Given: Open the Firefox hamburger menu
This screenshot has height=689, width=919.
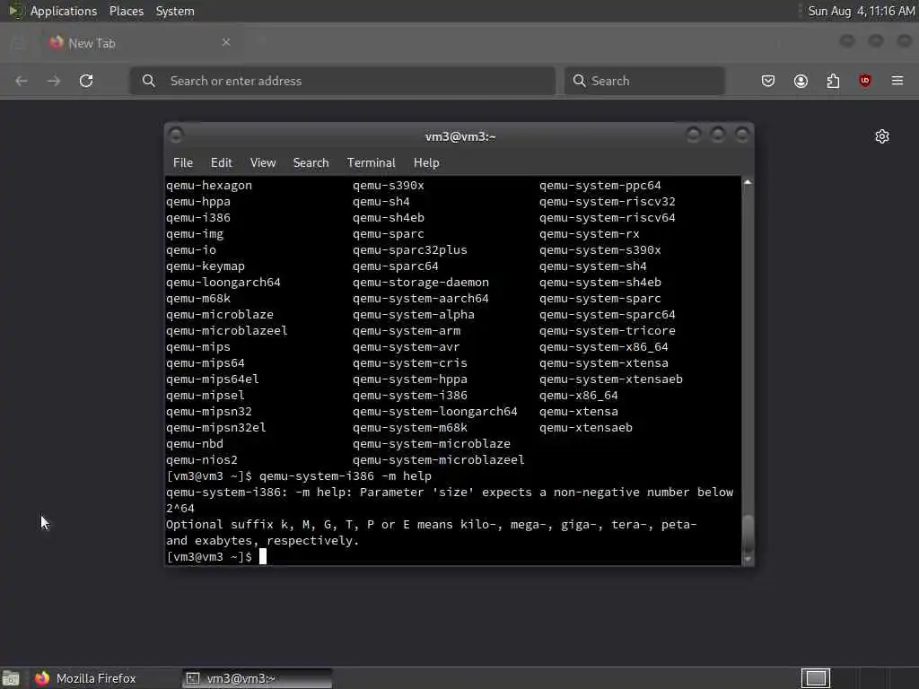Looking at the screenshot, I should click(x=897, y=81).
